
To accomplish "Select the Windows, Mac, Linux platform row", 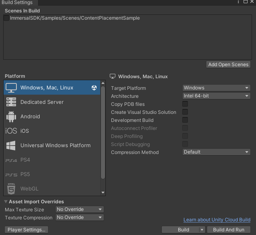I will (52, 87).
